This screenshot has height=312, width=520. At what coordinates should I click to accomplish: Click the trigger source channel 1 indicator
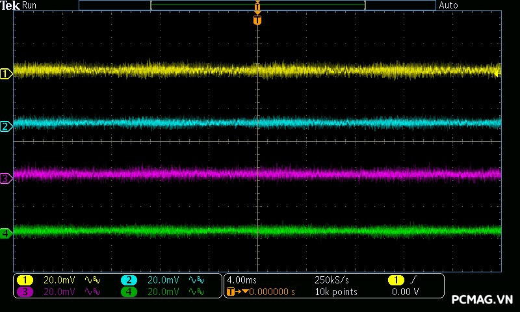tap(395, 279)
